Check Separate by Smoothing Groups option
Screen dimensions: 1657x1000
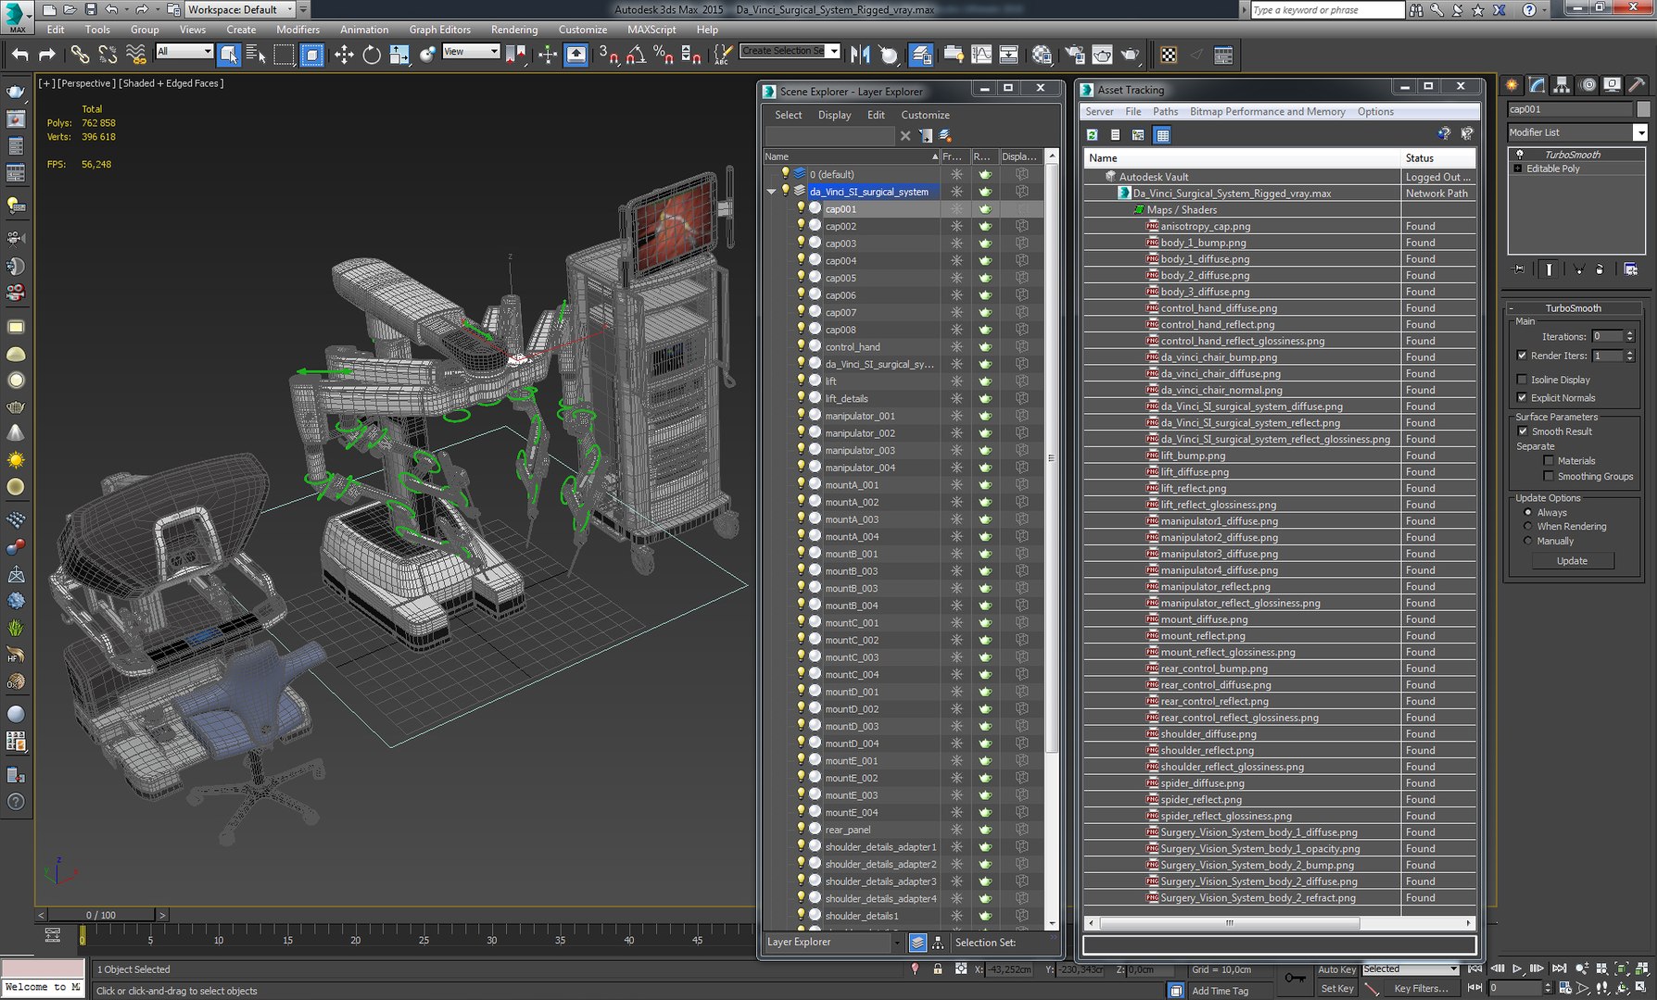click(x=1549, y=476)
